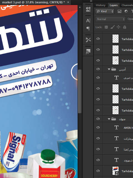Viewport: 133px width, 178px height.
Task: Select the Layers tab
Action: pos(114,5)
